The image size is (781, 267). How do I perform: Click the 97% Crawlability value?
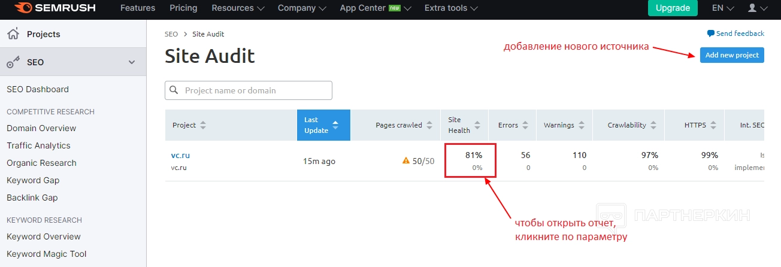(x=649, y=155)
